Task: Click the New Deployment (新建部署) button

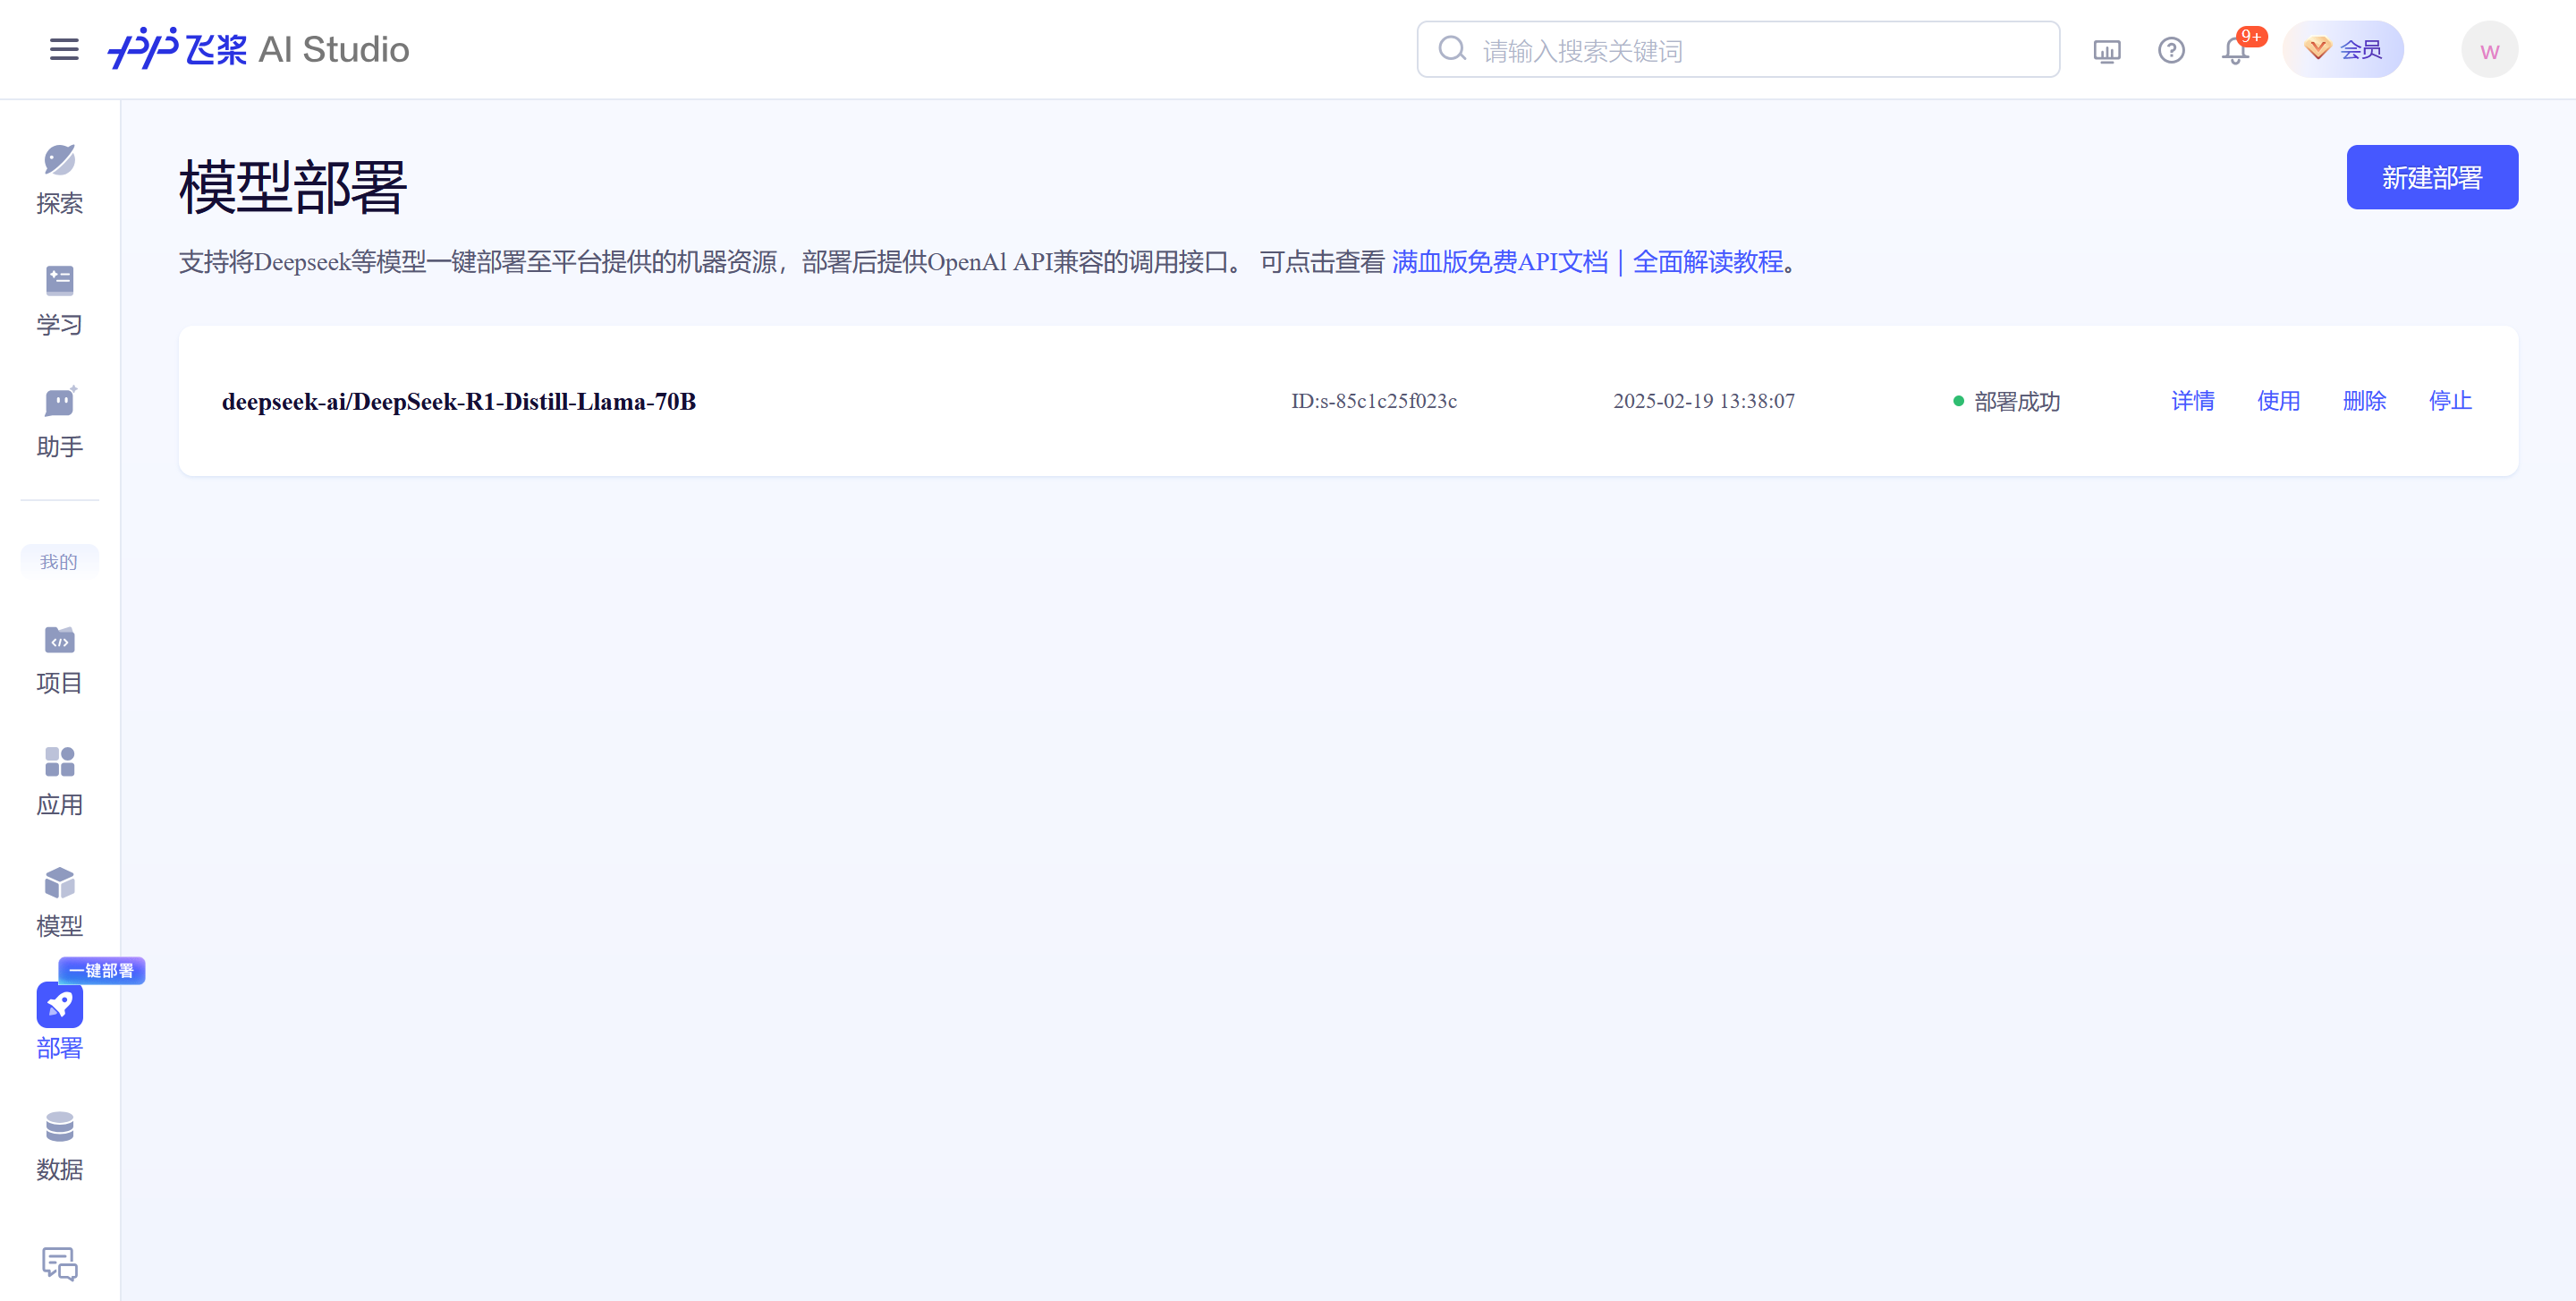Action: (2431, 177)
